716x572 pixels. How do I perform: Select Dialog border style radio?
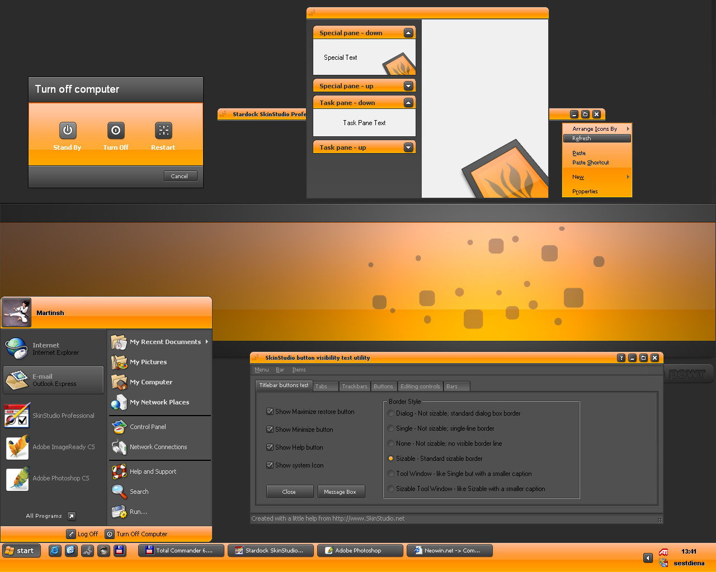pyautogui.click(x=391, y=413)
